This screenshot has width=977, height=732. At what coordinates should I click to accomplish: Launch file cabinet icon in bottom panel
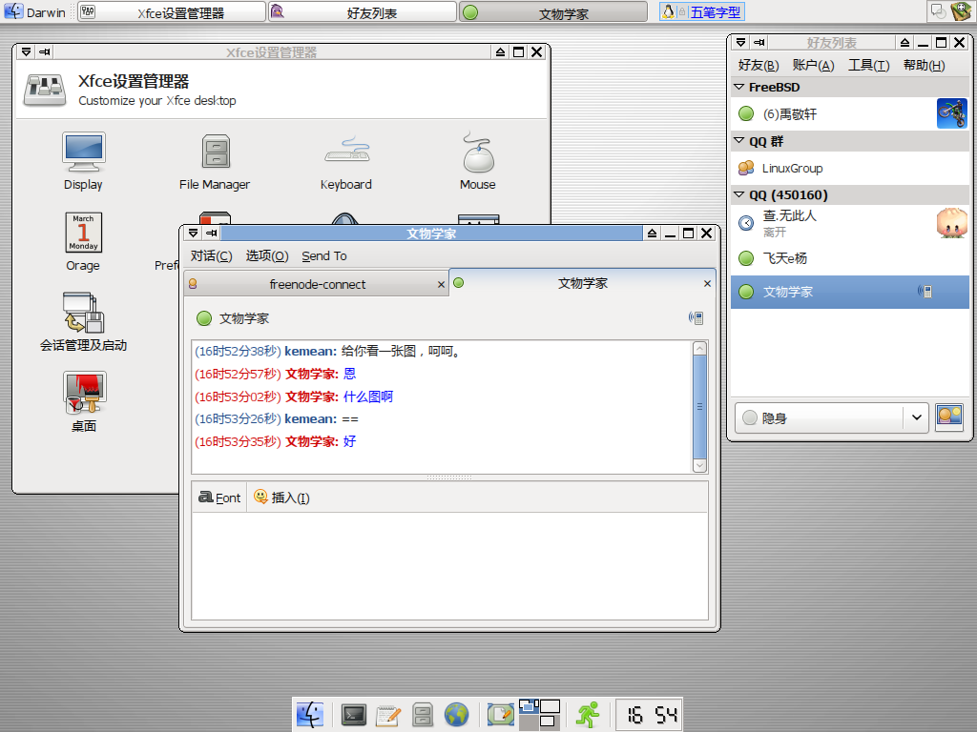pos(423,715)
